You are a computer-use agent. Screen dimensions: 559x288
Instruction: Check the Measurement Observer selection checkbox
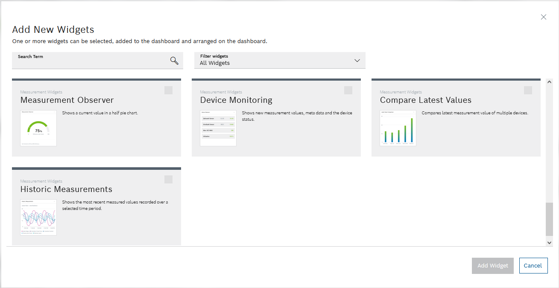(168, 90)
